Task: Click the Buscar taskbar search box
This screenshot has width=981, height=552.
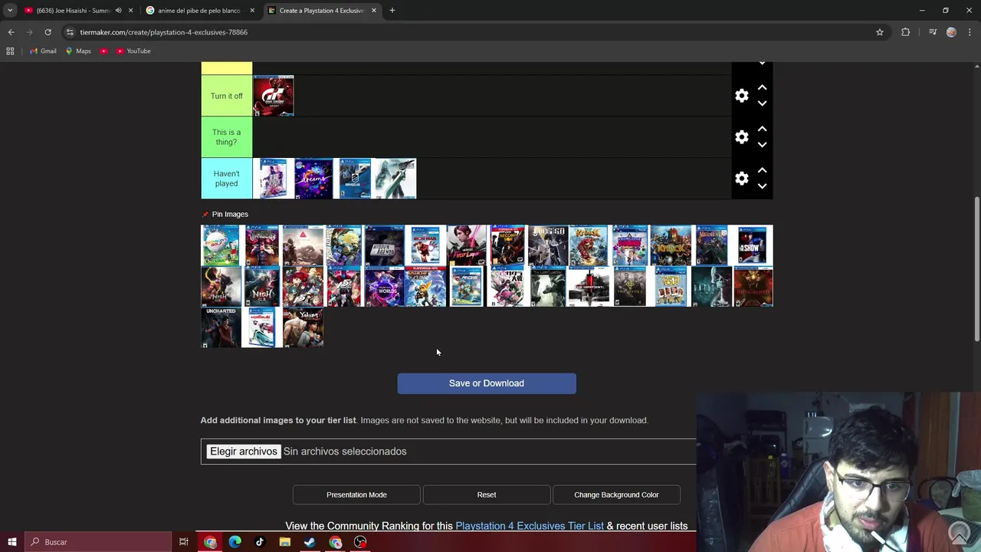Action: click(97, 542)
